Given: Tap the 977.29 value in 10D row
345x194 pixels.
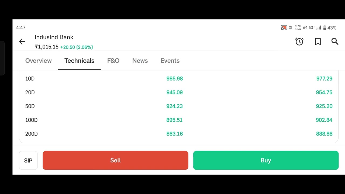Looking at the screenshot, I should click(x=324, y=79).
